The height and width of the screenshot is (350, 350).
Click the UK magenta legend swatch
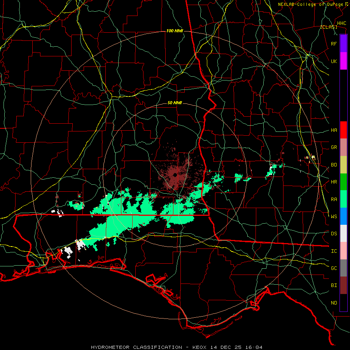[x=343, y=61]
